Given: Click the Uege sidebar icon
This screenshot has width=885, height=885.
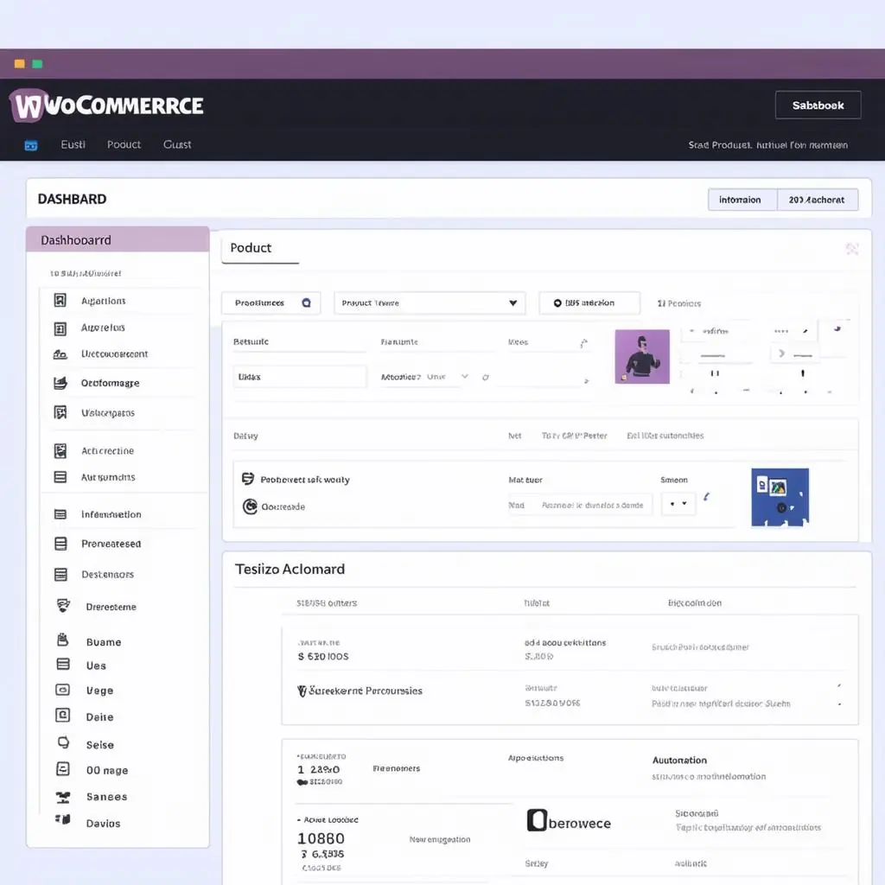Looking at the screenshot, I should pyautogui.click(x=62, y=690).
